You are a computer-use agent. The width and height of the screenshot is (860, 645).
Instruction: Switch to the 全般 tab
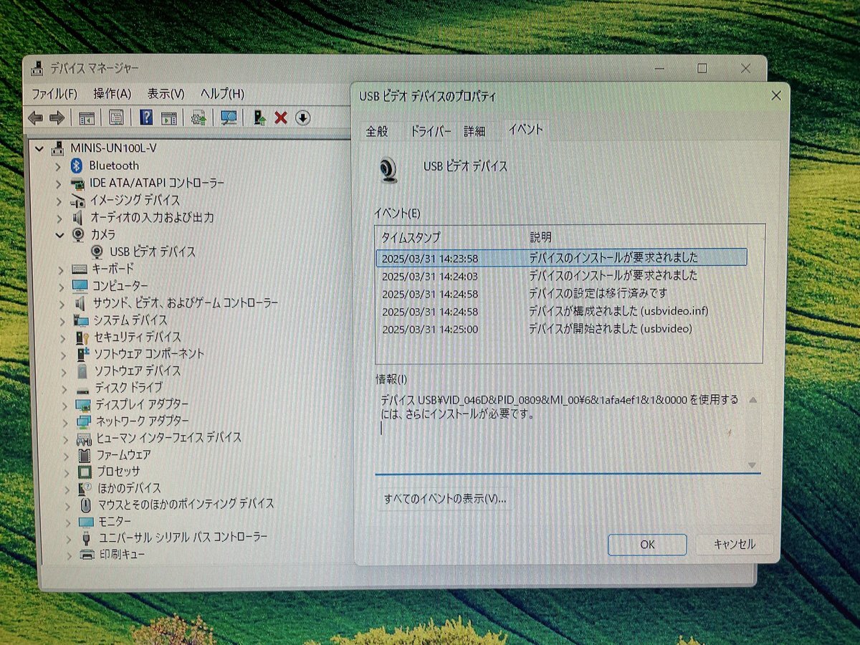click(377, 131)
